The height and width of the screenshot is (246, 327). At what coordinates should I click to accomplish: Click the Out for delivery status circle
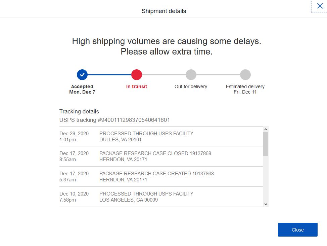[191, 75]
